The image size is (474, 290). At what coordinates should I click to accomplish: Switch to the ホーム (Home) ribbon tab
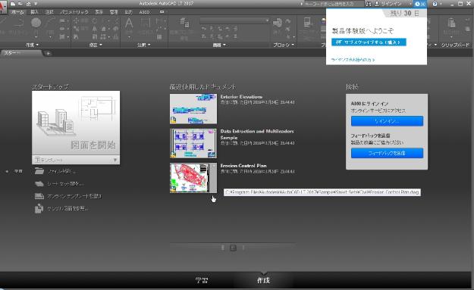(17, 12)
